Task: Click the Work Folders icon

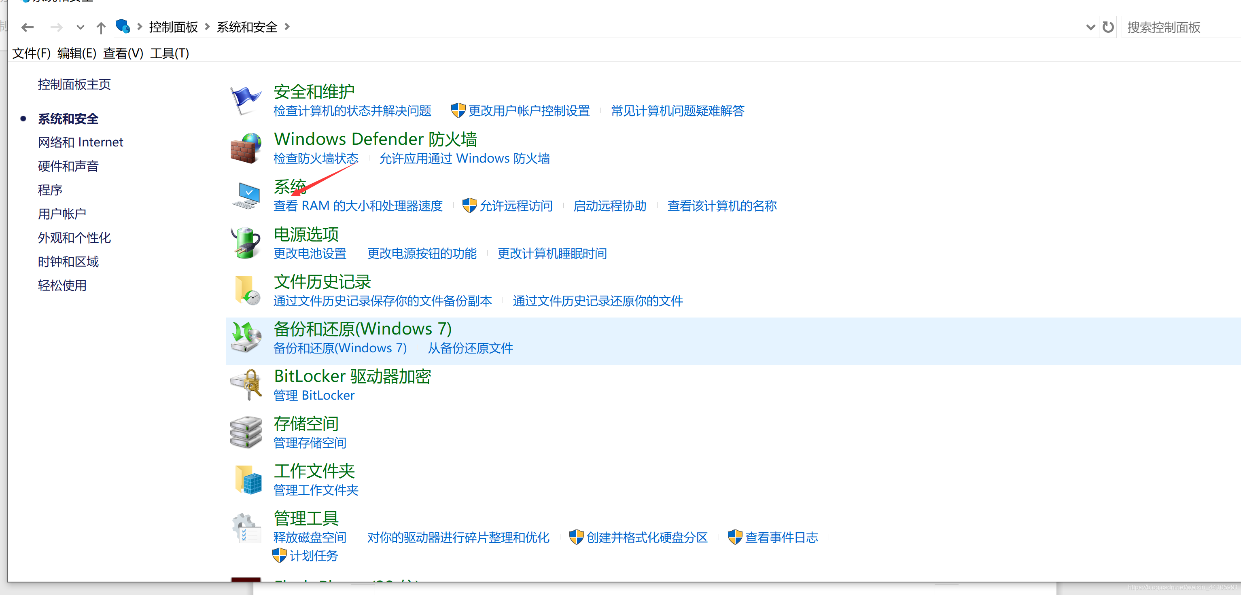Action: tap(247, 479)
